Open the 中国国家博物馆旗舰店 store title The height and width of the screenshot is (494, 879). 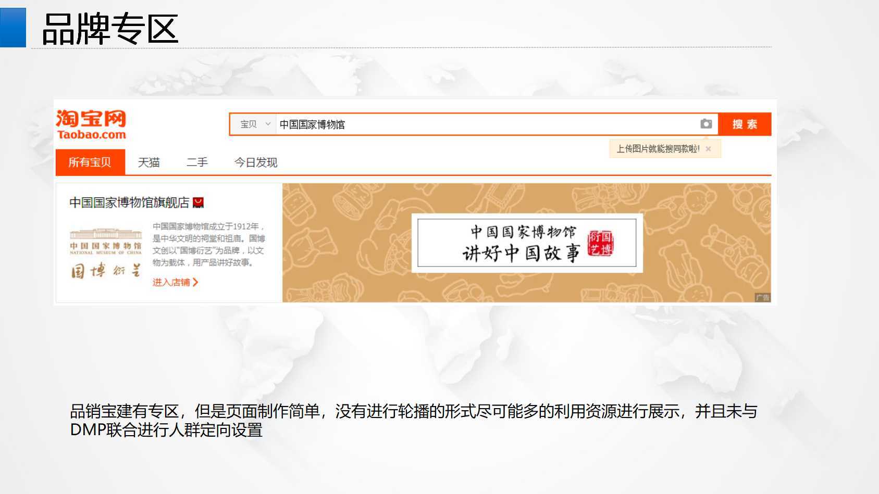pos(129,202)
